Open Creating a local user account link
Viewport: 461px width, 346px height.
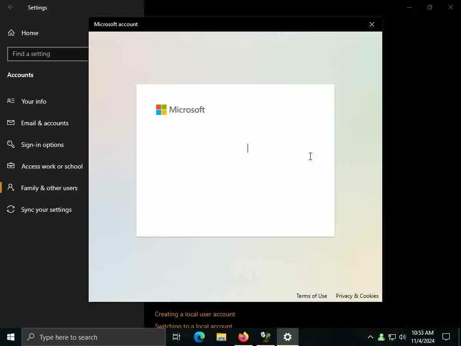(x=195, y=314)
